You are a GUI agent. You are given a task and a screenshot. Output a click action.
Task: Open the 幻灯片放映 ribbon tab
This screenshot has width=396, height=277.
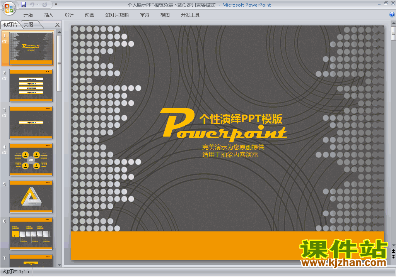coord(117,15)
